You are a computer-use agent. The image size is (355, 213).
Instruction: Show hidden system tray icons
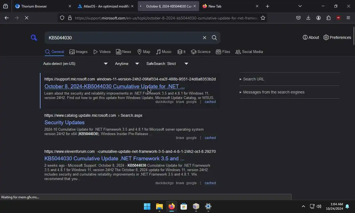(x=303, y=206)
